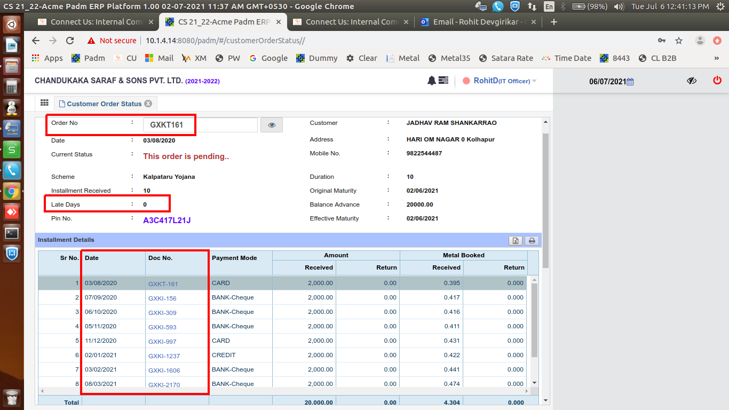Open document link GXKI-156
Screen dimensions: 729x410
tap(162, 298)
